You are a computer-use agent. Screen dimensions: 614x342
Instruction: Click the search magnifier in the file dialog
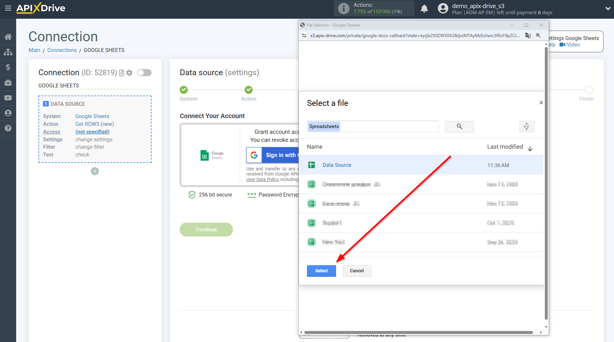pyautogui.click(x=459, y=126)
